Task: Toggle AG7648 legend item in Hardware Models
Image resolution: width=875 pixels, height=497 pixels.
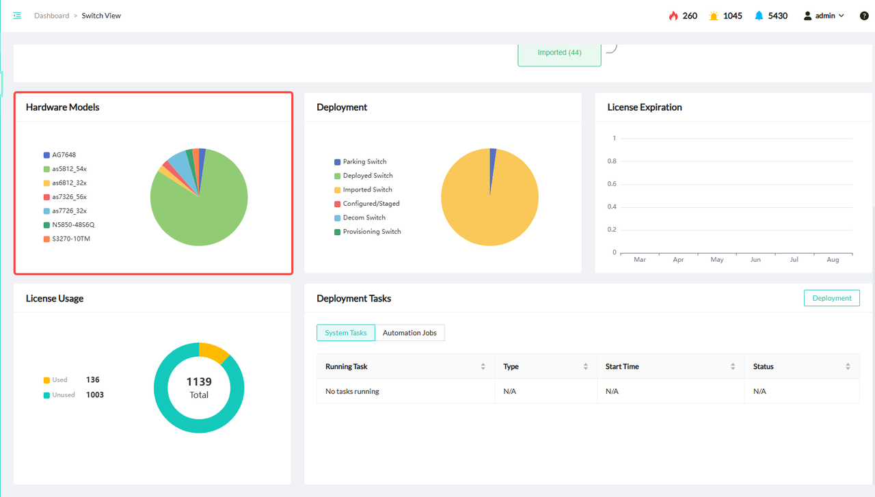Action: 64,155
